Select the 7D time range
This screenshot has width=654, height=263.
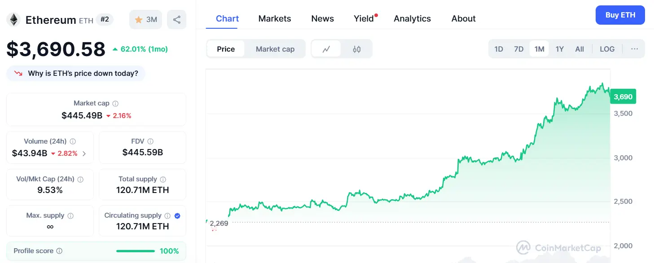click(518, 49)
